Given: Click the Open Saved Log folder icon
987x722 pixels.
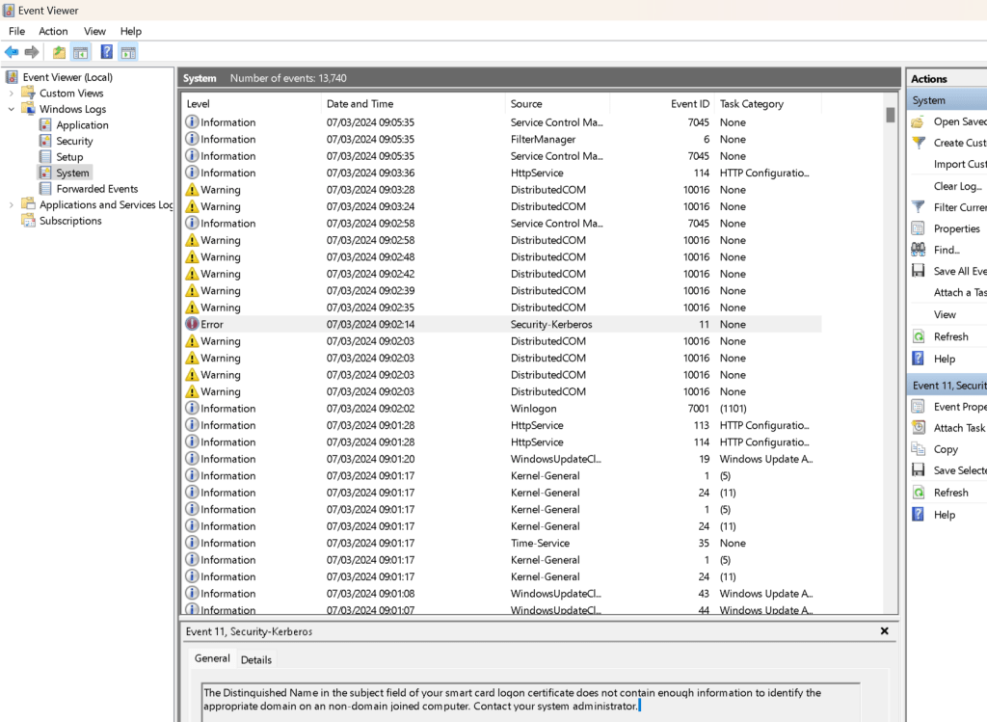Looking at the screenshot, I should point(919,122).
